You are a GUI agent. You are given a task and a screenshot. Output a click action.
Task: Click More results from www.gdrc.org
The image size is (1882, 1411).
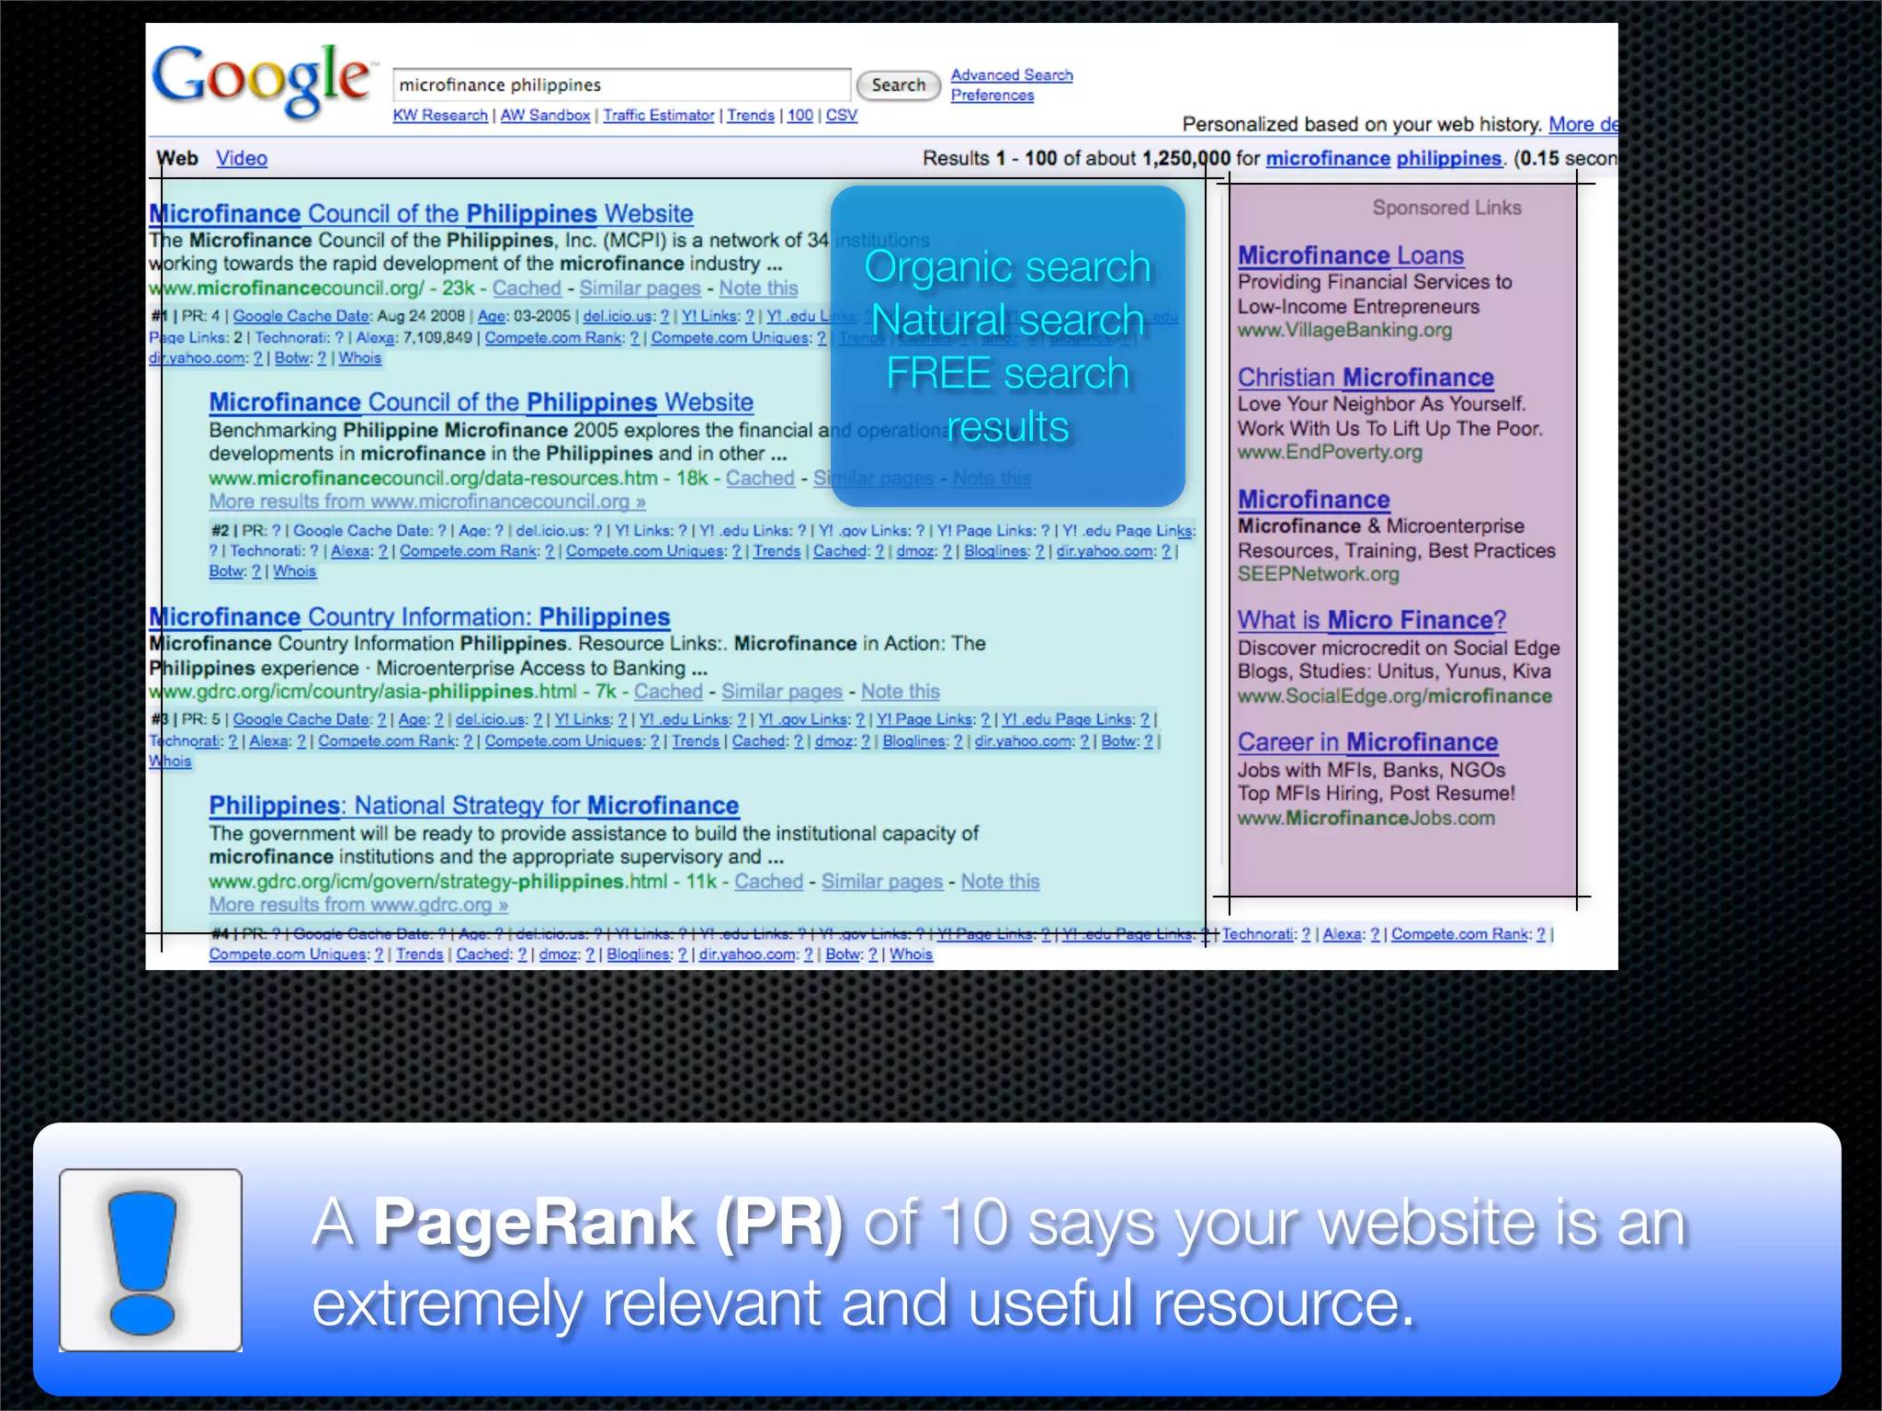pos(358,905)
